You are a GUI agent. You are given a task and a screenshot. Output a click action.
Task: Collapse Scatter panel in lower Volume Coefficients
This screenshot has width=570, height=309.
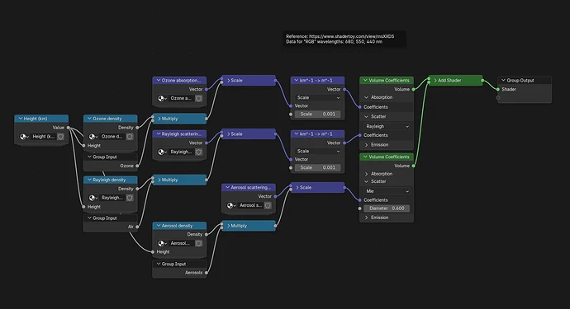tap(367, 181)
